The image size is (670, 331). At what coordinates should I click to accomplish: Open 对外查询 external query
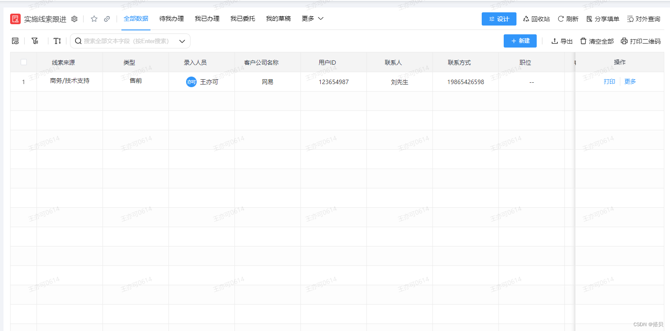644,19
